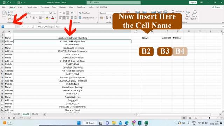Screen dimensions: 224x126
Task: Open the Underline style dropdown arrow
Action: point(36,17)
